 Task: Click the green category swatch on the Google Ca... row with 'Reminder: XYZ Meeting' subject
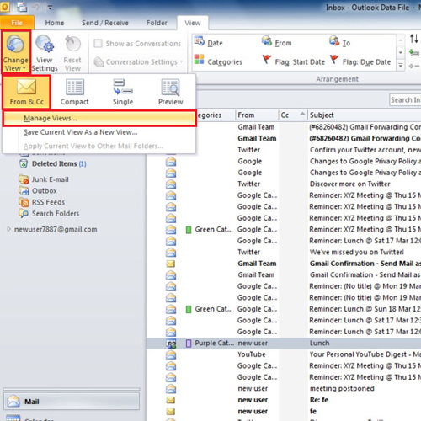coord(189,230)
